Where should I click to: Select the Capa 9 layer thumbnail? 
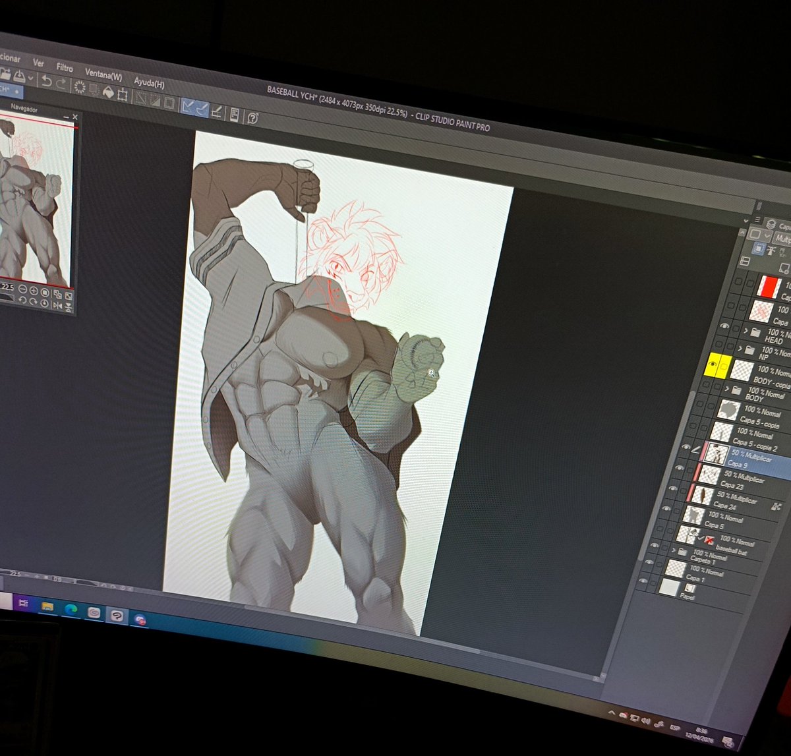pyautogui.click(x=716, y=454)
